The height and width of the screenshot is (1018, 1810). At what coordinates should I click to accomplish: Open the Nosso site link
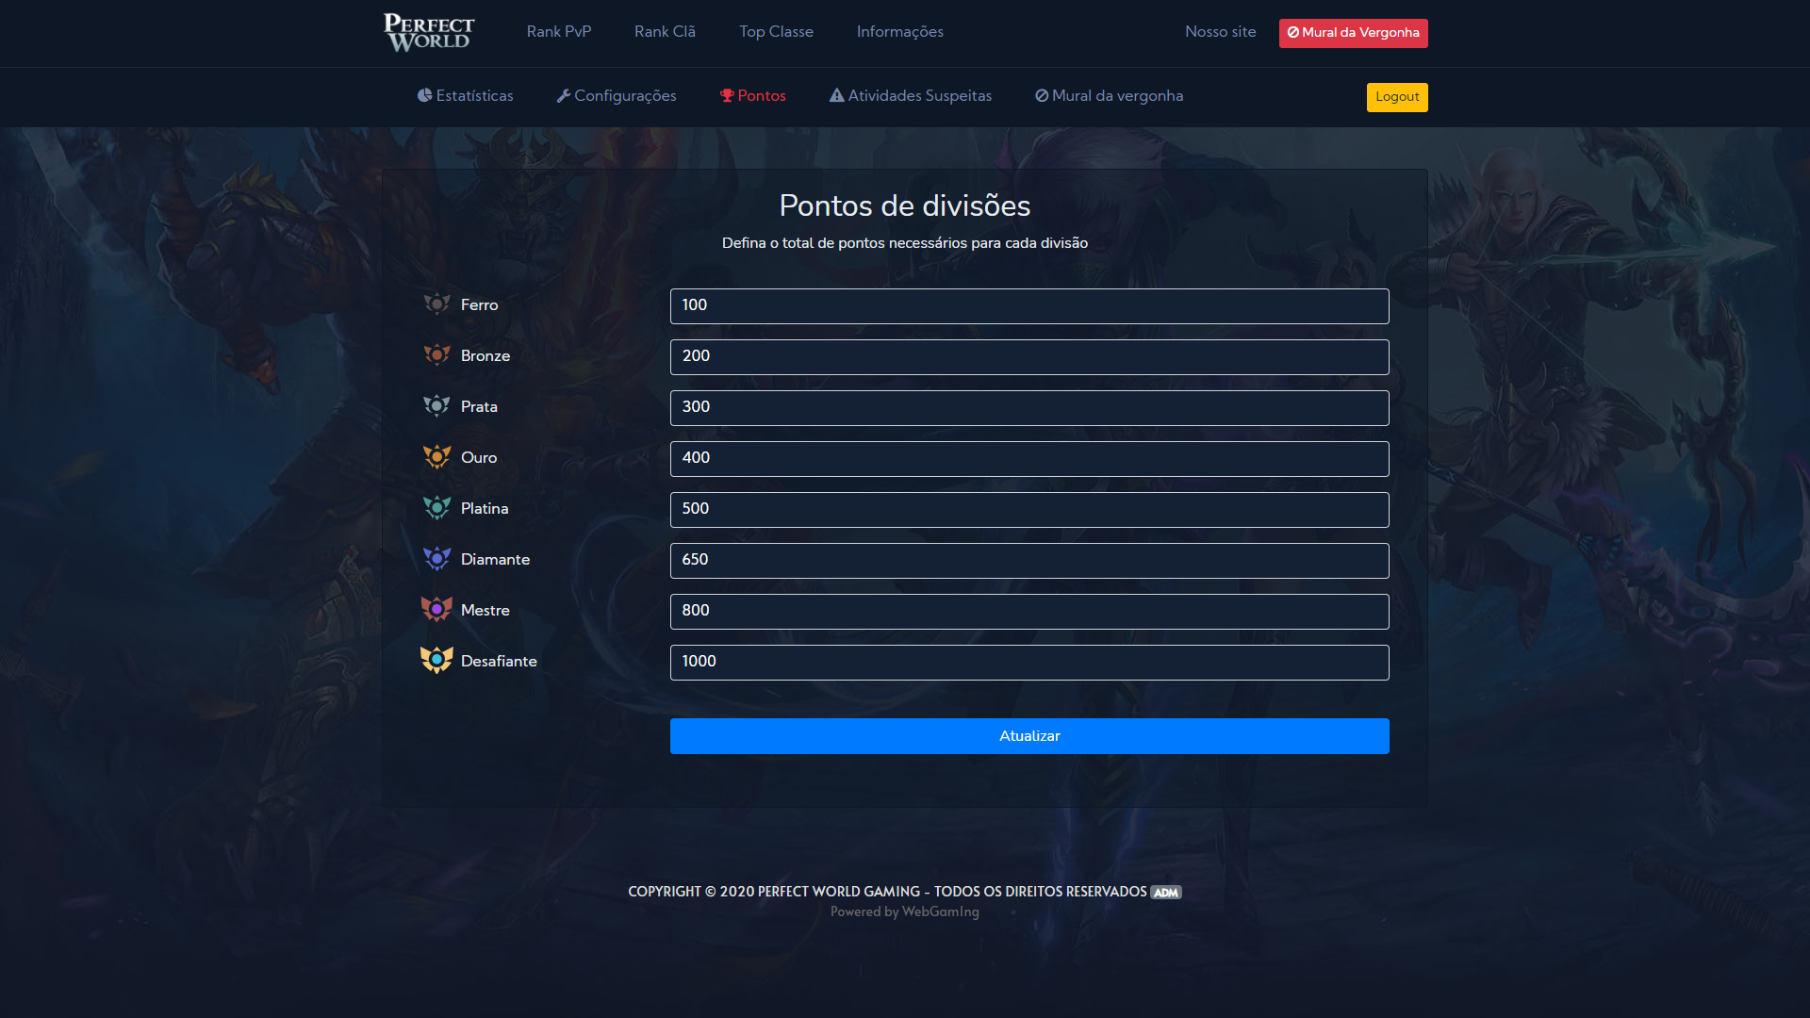point(1220,32)
